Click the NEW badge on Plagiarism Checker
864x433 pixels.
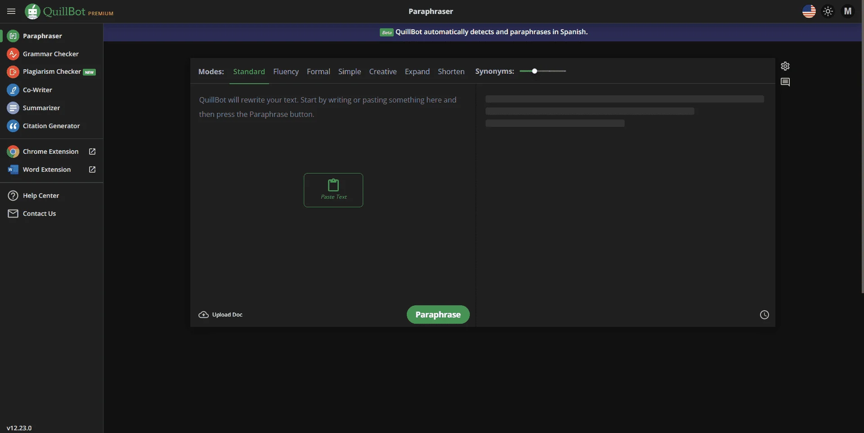tap(90, 72)
